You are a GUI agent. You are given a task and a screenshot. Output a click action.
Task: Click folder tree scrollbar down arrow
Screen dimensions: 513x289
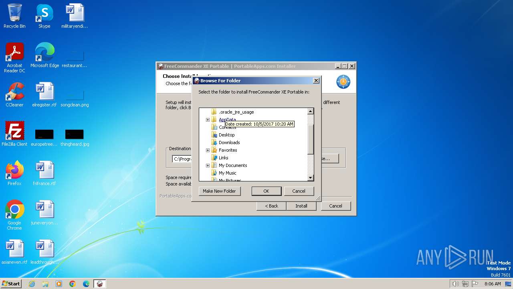(x=310, y=177)
